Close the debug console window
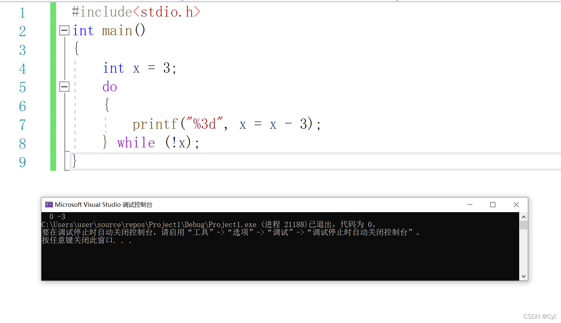The height and width of the screenshot is (323, 561). click(x=516, y=204)
